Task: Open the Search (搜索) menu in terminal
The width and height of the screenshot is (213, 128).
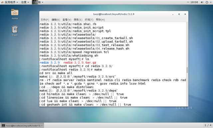Action: tap(78, 20)
